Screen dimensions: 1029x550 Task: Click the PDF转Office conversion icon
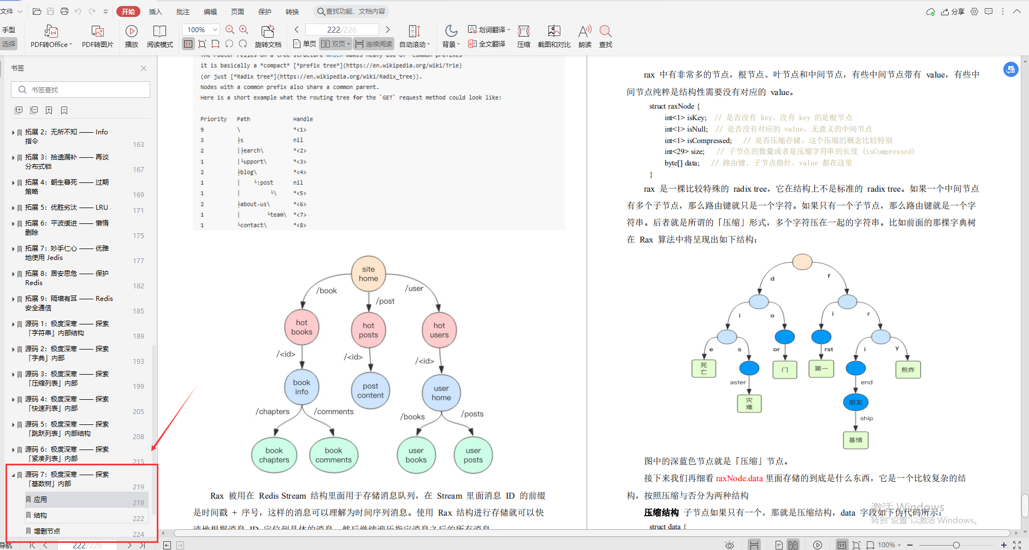pyautogui.click(x=51, y=31)
